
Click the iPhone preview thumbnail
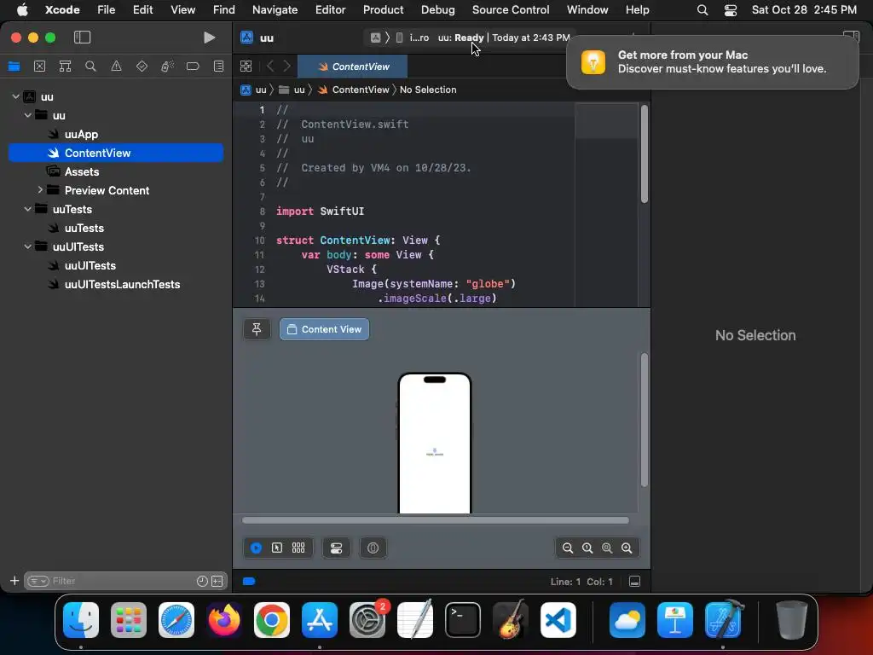pos(434,443)
